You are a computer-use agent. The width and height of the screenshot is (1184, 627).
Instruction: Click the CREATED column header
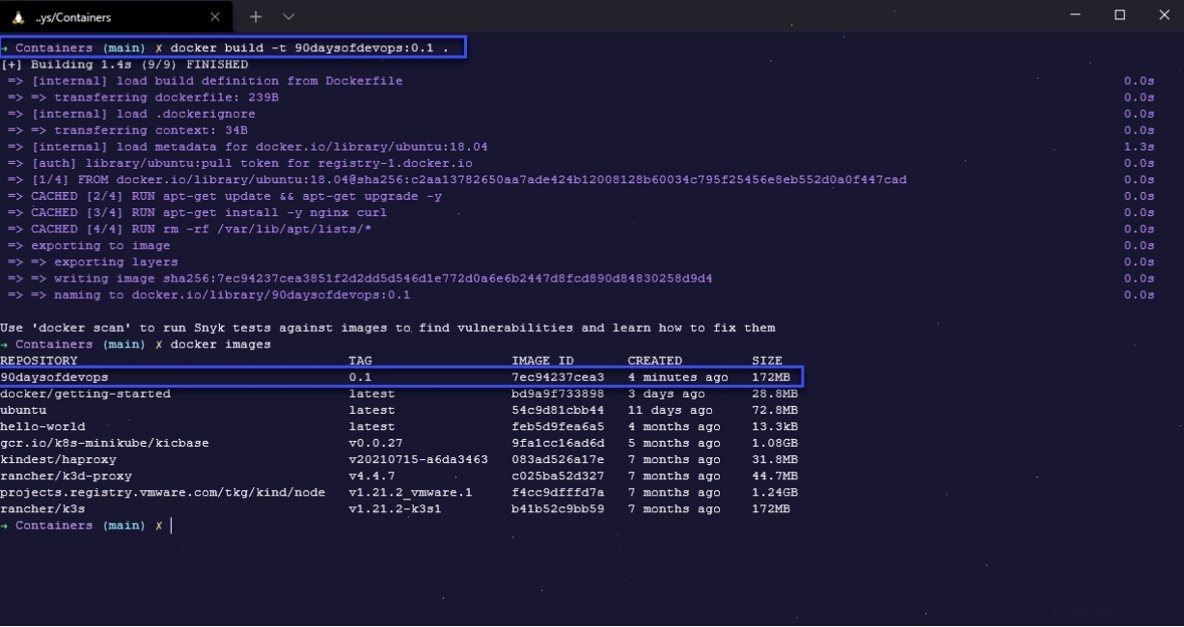click(655, 360)
